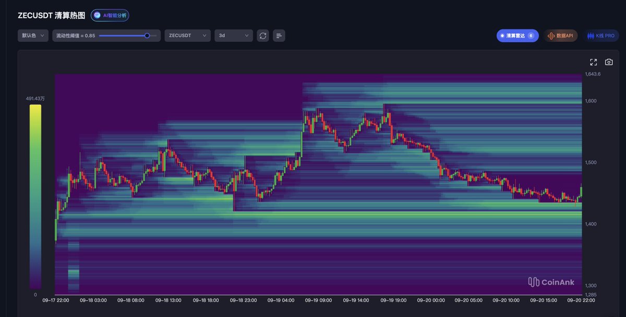This screenshot has height=317, width=626.
Task: Click the 09-18 08:00 time label
Action: pyautogui.click(x=131, y=300)
